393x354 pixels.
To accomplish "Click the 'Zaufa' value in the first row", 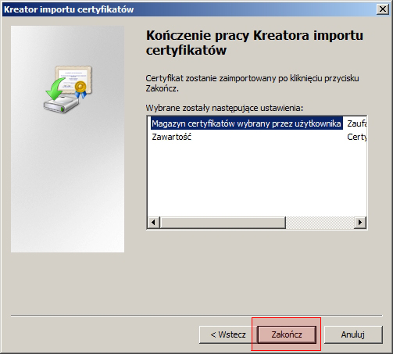I will click(357, 123).
